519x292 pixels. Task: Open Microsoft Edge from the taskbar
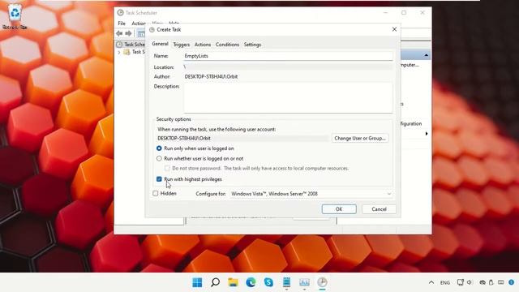click(x=251, y=282)
